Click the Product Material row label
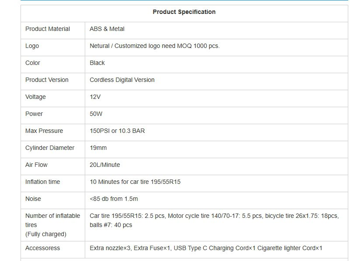This screenshot has height=261, width=364. 48,29
